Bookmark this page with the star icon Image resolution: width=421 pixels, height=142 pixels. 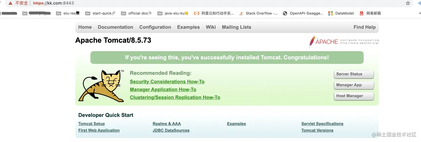(408, 3)
